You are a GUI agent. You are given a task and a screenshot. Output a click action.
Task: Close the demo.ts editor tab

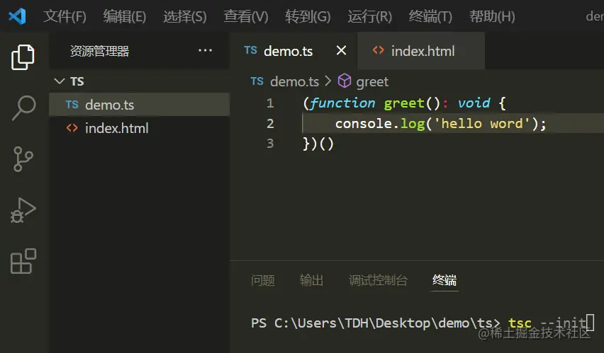pyautogui.click(x=341, y=50)
